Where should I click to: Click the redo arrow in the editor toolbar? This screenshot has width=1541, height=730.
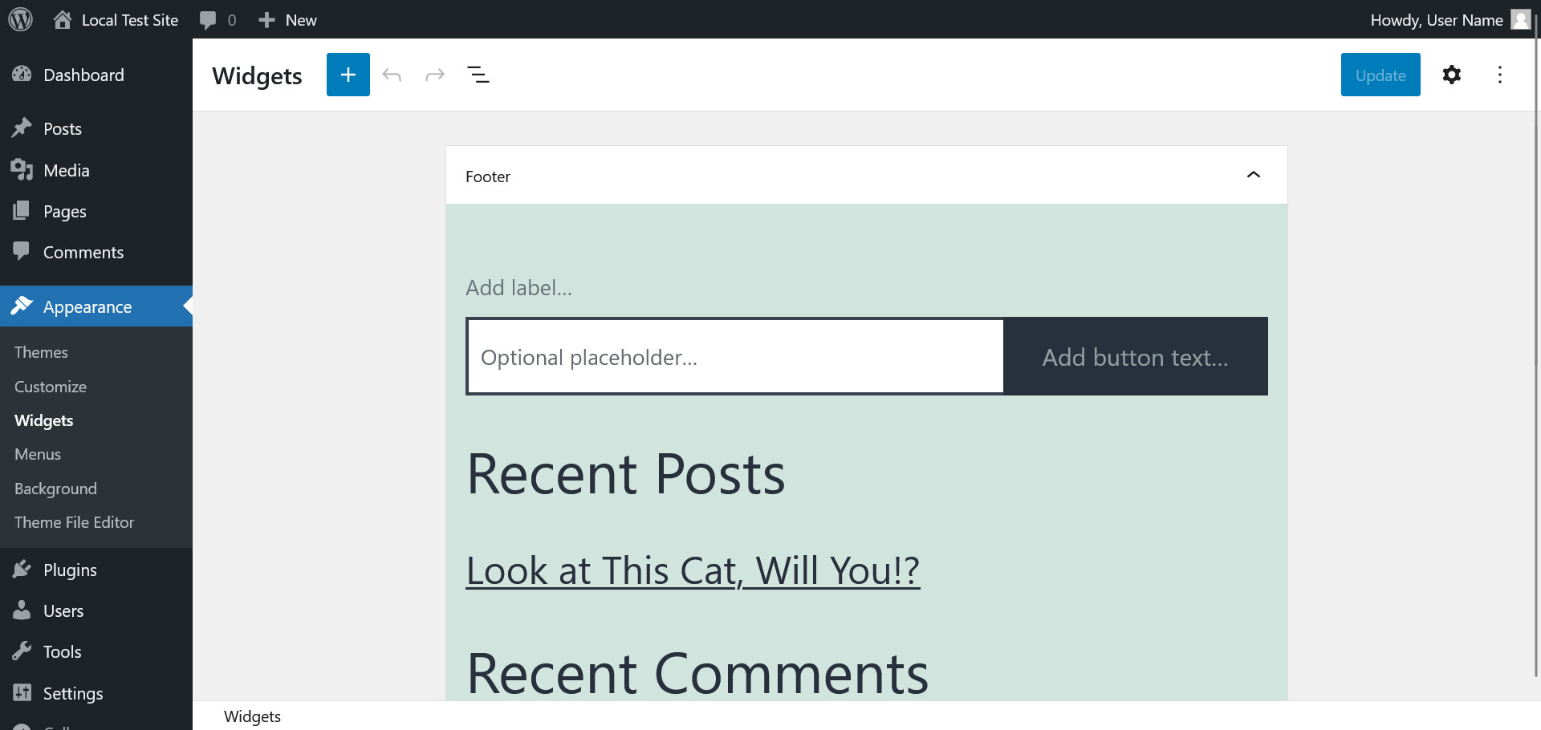(x=433, y=74)
